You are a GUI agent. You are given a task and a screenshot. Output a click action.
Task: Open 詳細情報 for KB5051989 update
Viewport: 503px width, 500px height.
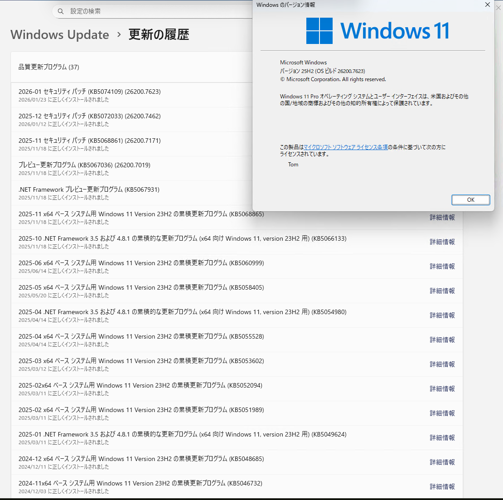(442, 413)
